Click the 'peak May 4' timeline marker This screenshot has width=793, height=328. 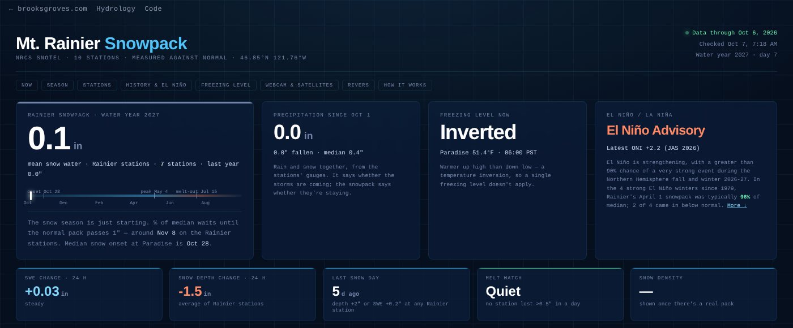coord(154,192)
